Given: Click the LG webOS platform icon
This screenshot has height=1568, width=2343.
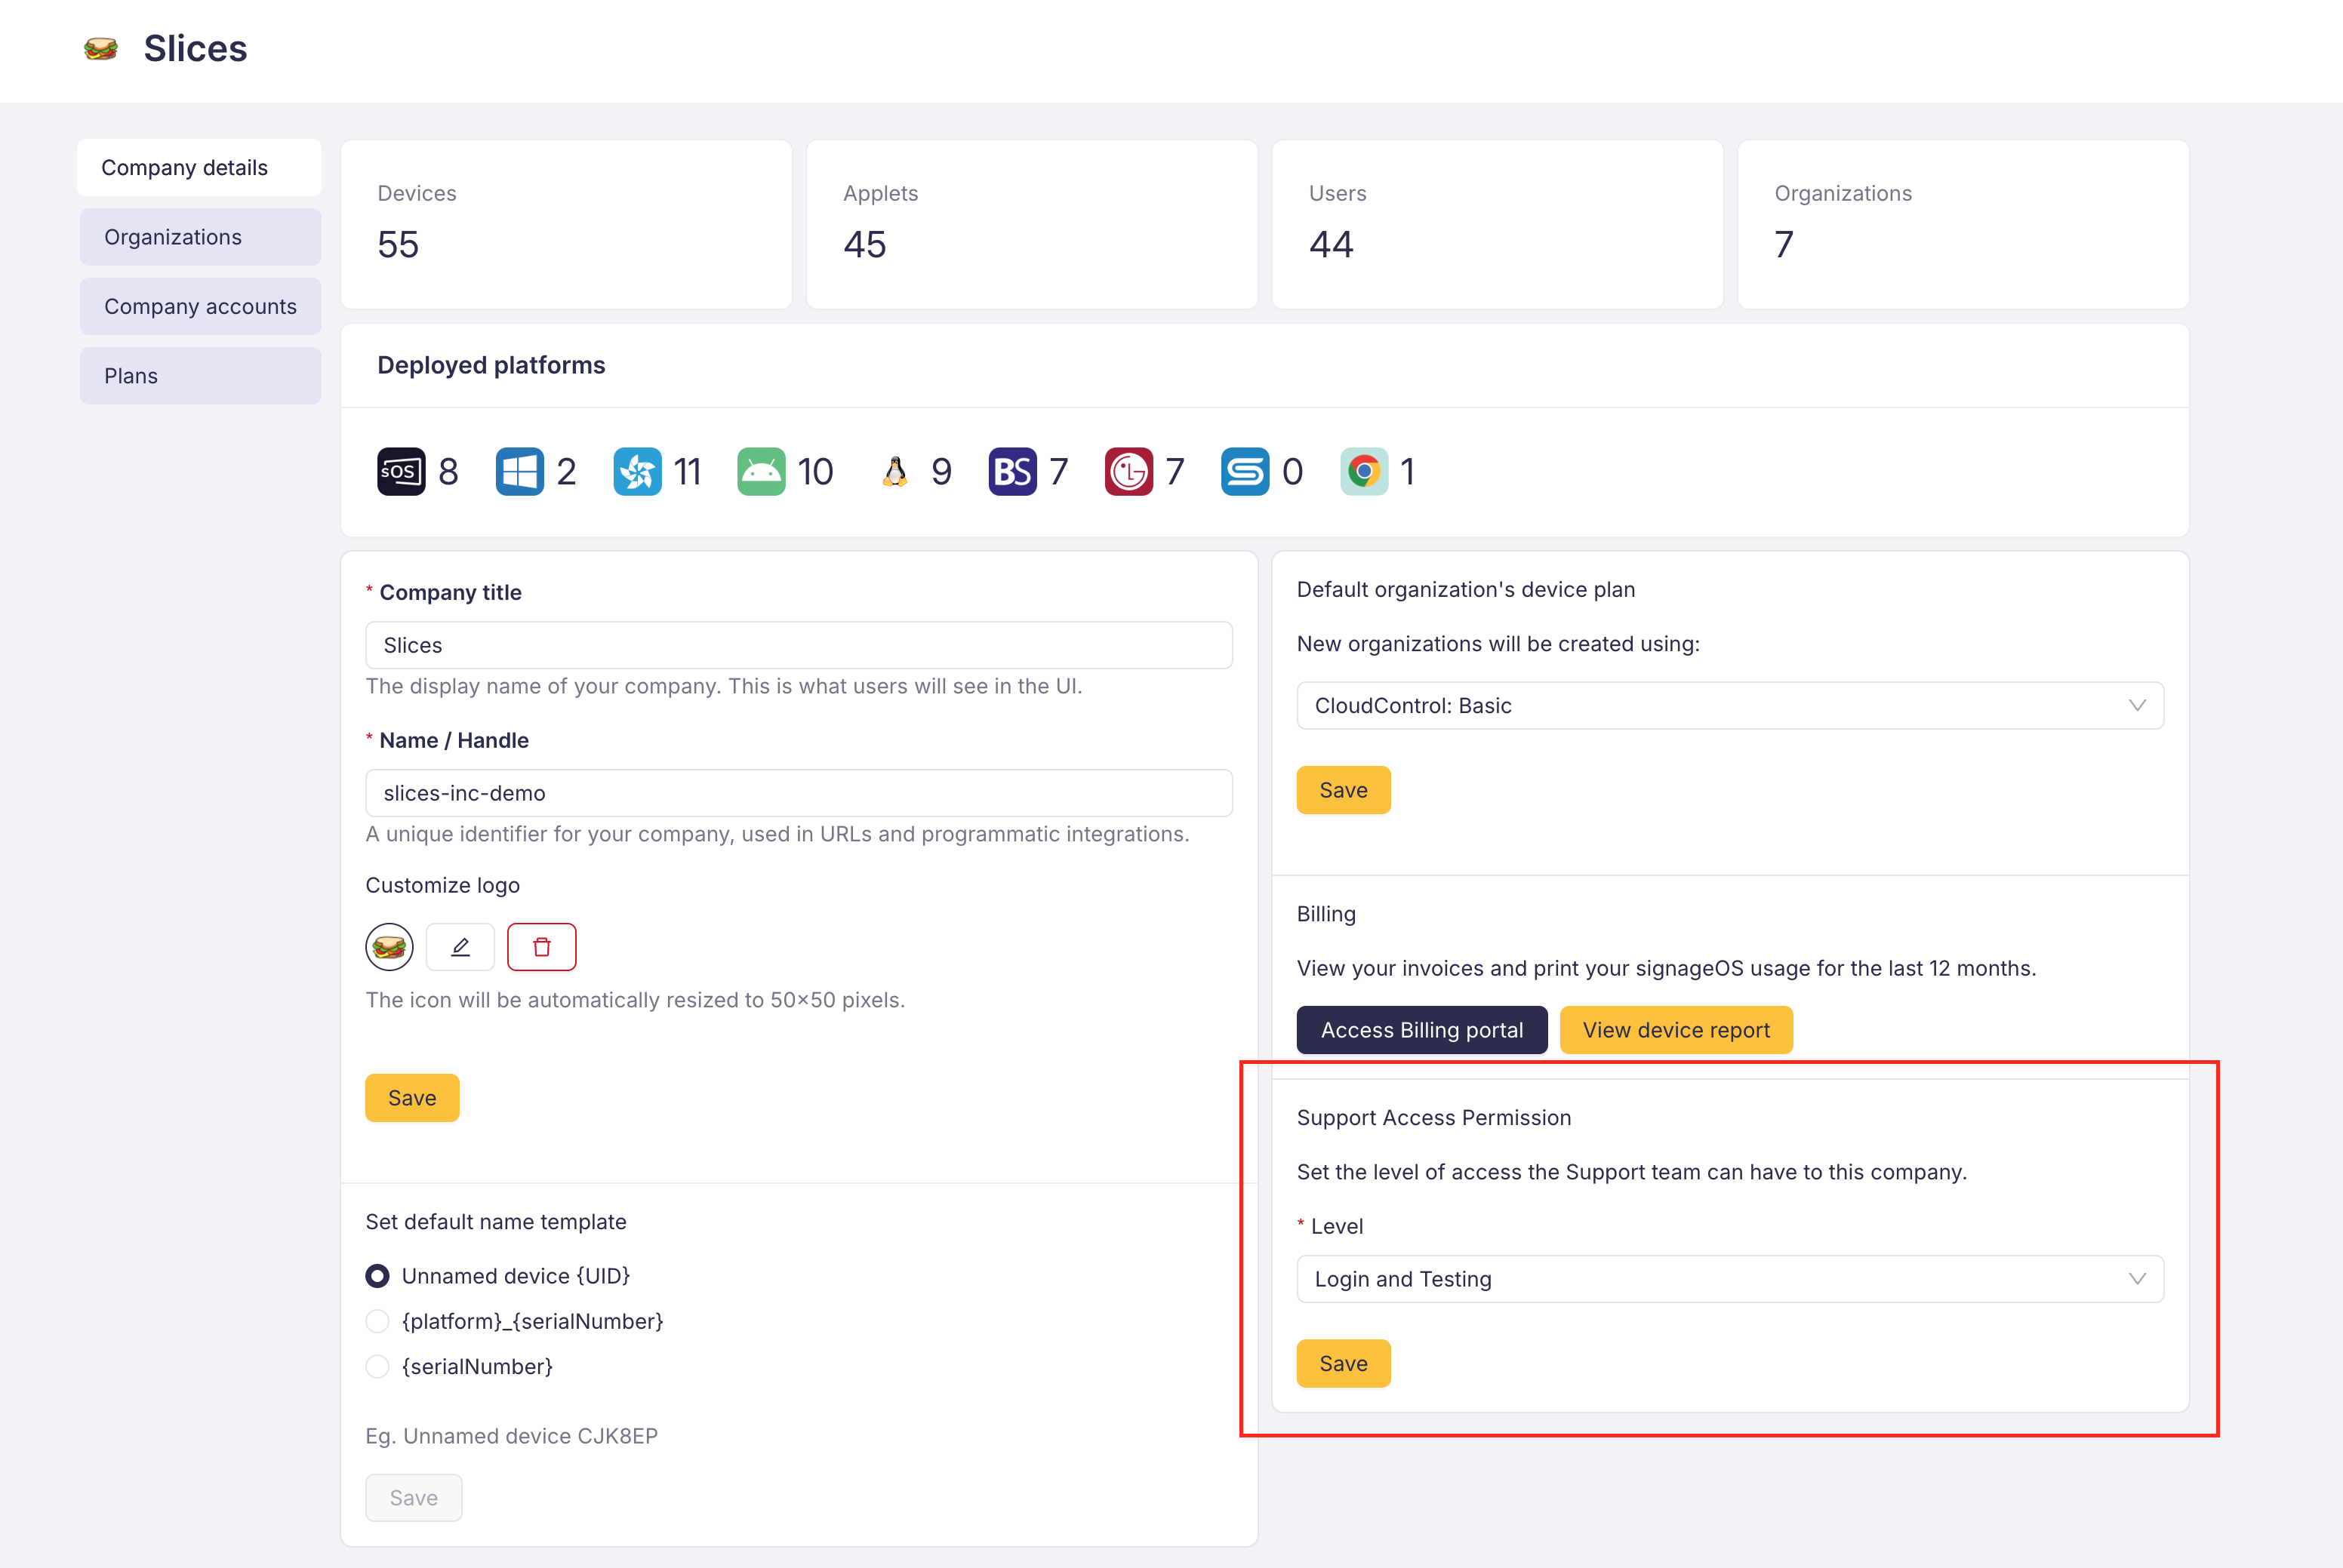Looking at the screenshot, I should (1129, 471).
